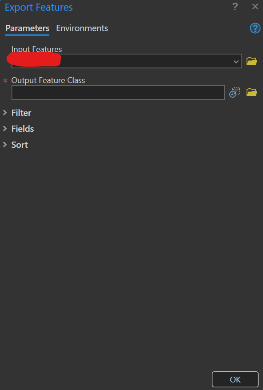Click inside the Output Feature Class text box
This screenshot has width=263, height=390.
pyautogui.click(x=118, y=92)
